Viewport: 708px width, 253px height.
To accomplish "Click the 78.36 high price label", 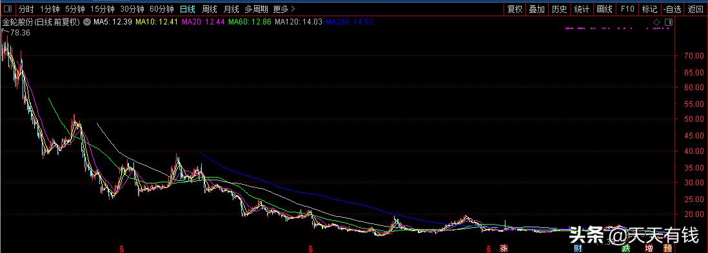I will click(20, 33).
